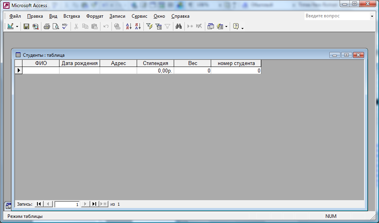Open Print Preview with the magnifier page icon
379x223 pixels.
coord(56,26)
